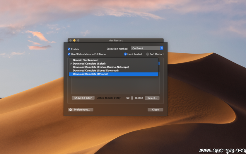246x154 pixels.
Task: Choose Download Complete (Safari) option
Action: tap(114, 63)
